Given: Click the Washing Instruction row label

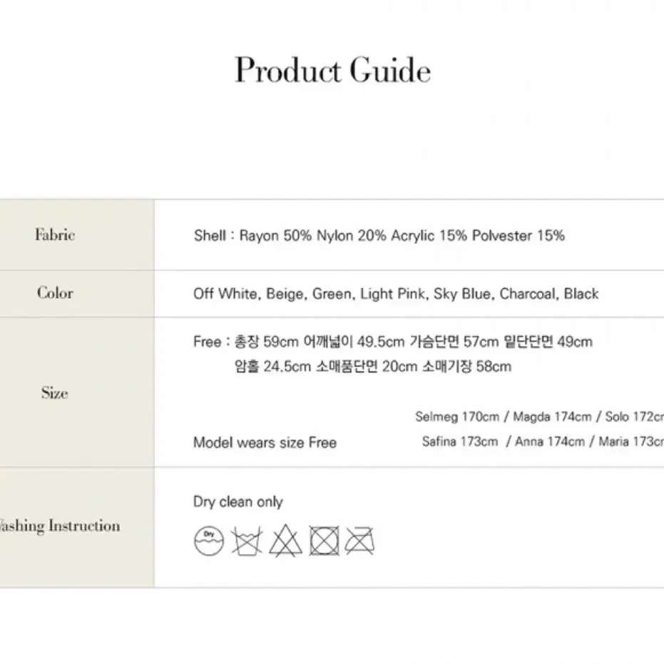Looking at the screenshot, I should click(x=59, y=526).
